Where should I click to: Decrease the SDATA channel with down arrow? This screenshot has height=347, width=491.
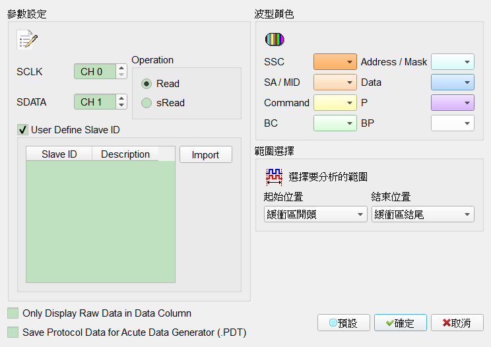[x=121, y=106]
